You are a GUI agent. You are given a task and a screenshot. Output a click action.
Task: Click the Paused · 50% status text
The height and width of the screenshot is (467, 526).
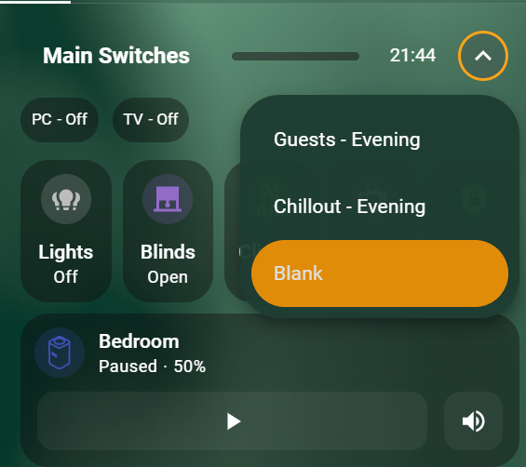coord(152,367)
